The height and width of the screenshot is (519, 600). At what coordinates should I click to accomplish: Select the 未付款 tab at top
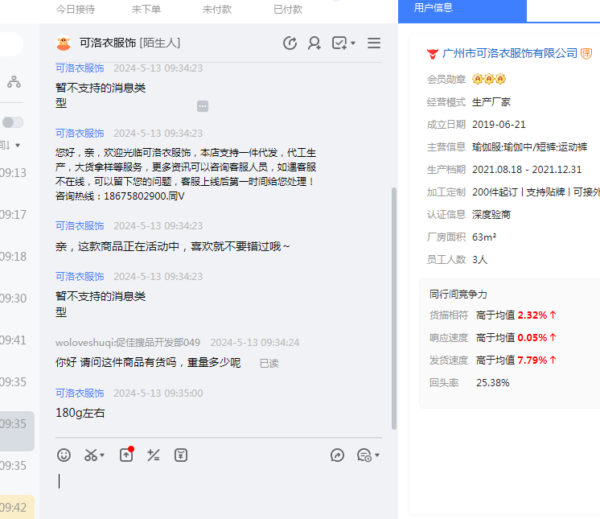[217, 10]
